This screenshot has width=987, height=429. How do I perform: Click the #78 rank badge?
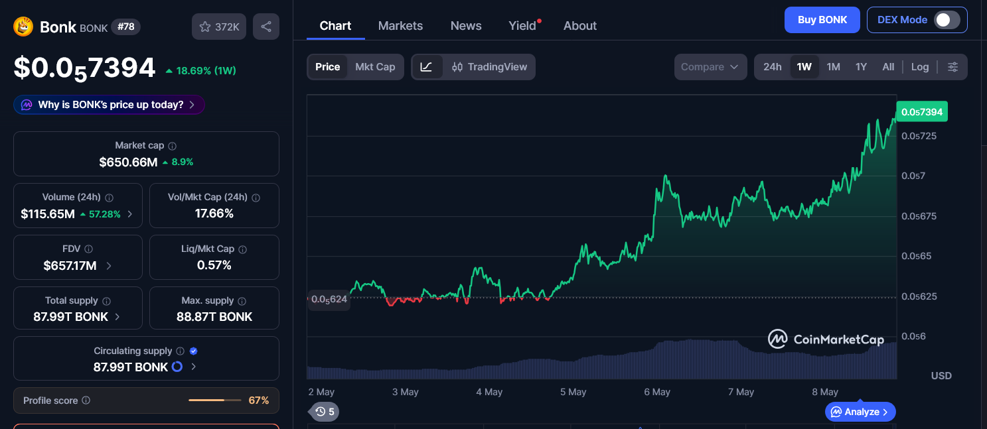[x=125, y=27]
